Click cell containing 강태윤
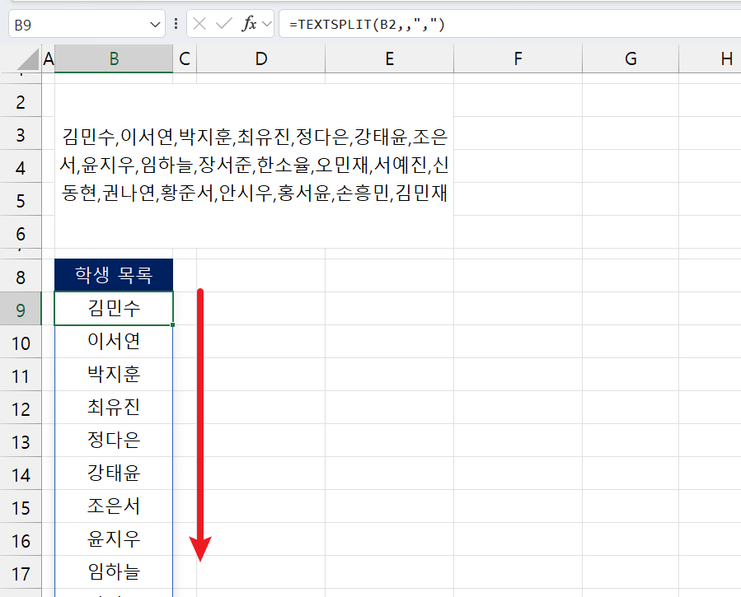The height and width of the screenshot is (597, 741). point(114,473)
